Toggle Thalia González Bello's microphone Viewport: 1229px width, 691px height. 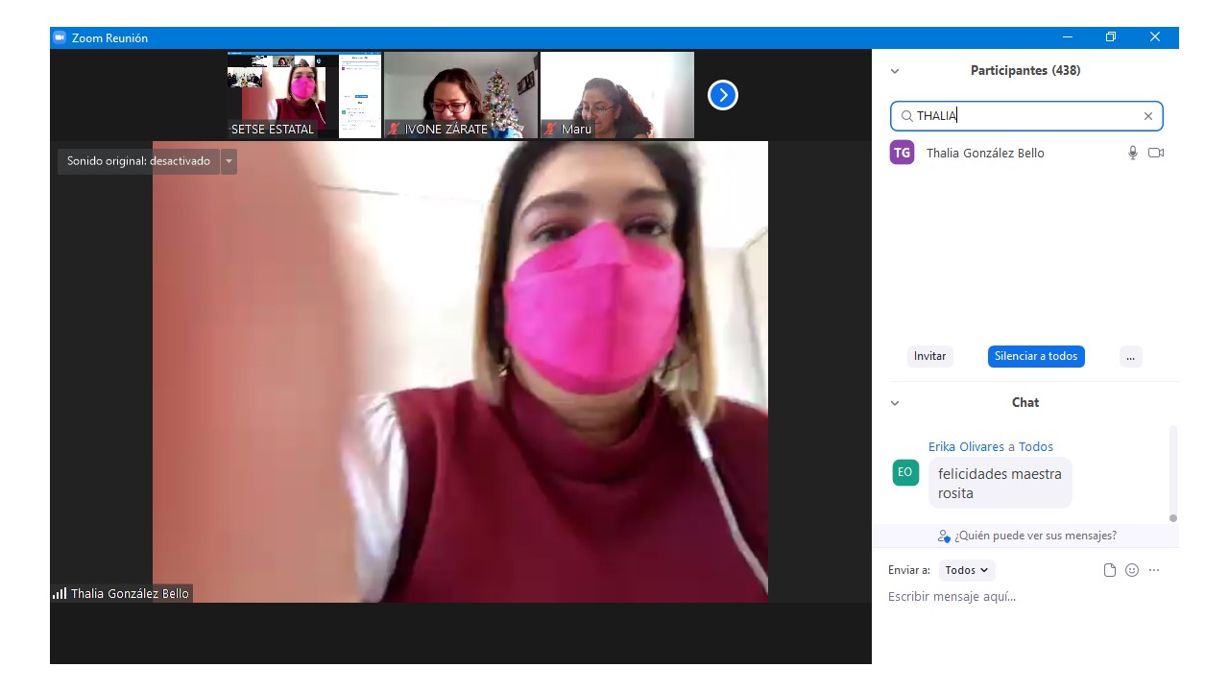[x=1133, y=153]
